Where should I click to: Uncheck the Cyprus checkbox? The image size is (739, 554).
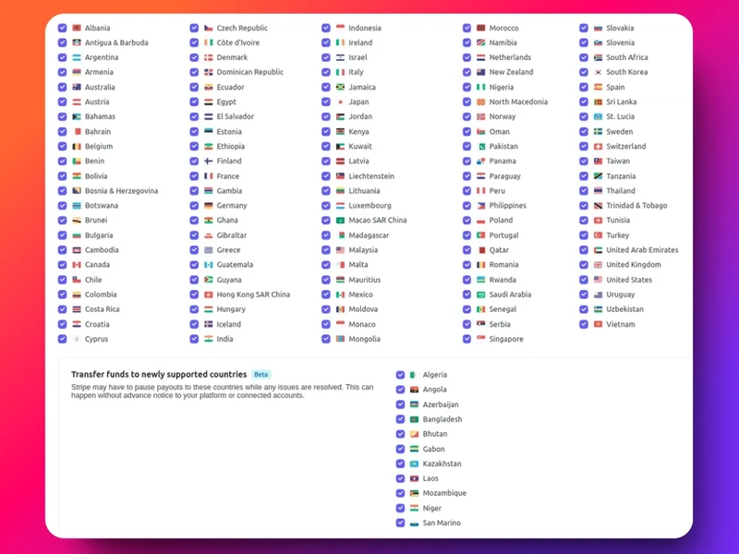click(x=62, y=339)
